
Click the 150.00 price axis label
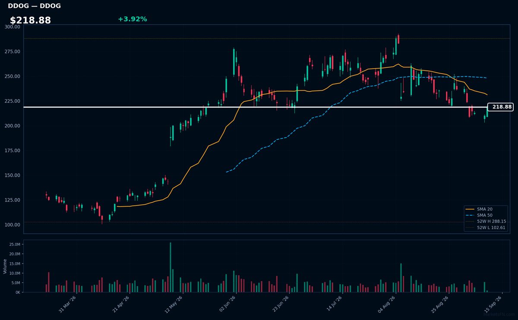click(x=13, y=176)
